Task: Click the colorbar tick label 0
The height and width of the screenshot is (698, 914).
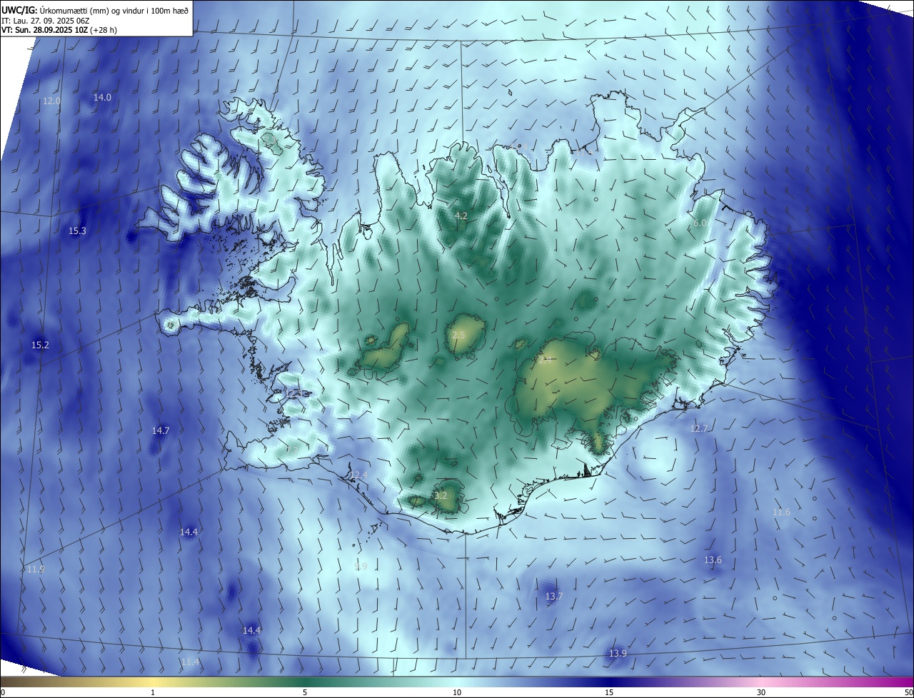Action: pyautogui.click(x=3, y=692)
